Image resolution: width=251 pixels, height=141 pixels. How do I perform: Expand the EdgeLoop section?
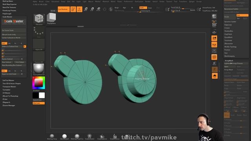pos(228,25)
